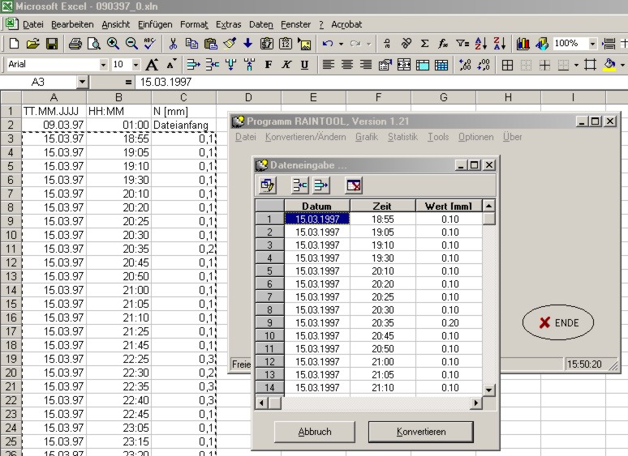The width and height of the screenshot is (628, 456).
Task: Click the delete icon with red X in Dateneingabe
Action: click(354, 185)
